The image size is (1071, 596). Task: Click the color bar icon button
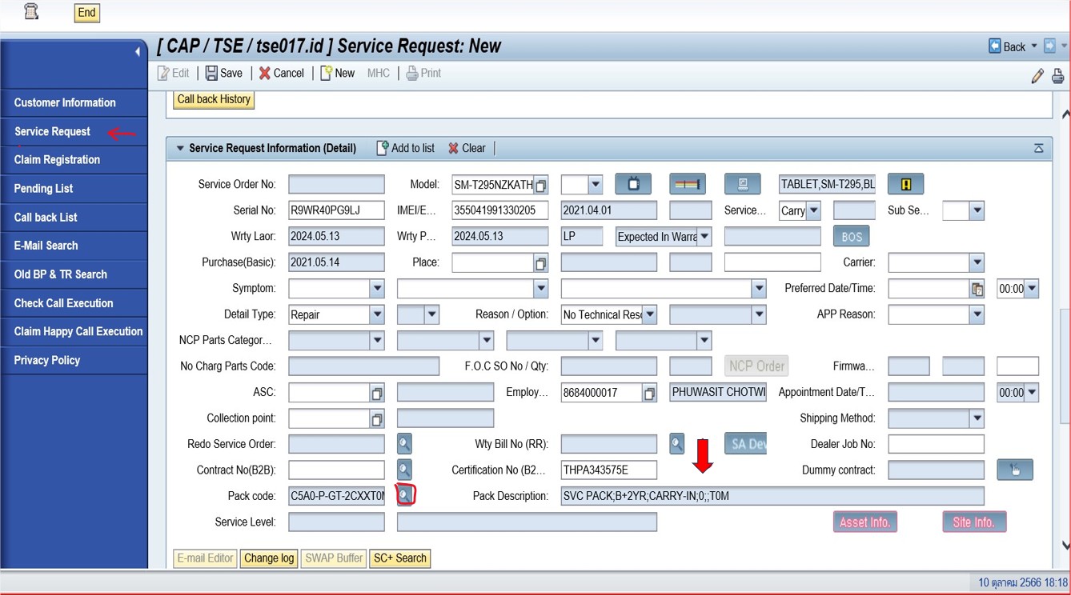click(688, 184)
